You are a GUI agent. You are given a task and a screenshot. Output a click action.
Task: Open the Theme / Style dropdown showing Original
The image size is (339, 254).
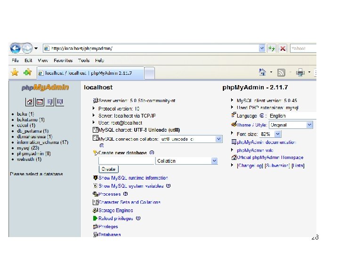[x=291, y=125]
